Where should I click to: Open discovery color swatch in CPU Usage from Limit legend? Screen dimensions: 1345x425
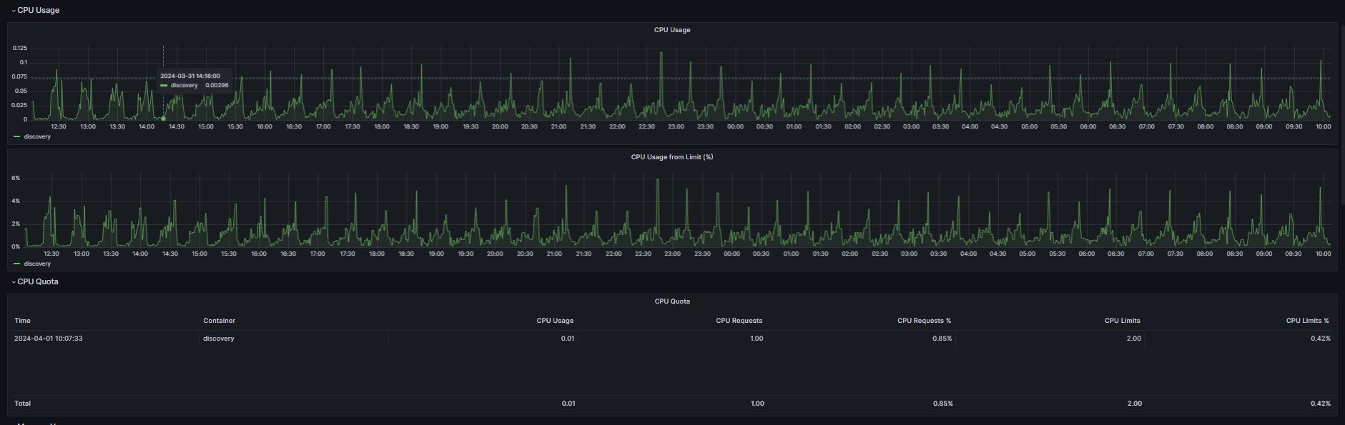click(x=17, y=264)
